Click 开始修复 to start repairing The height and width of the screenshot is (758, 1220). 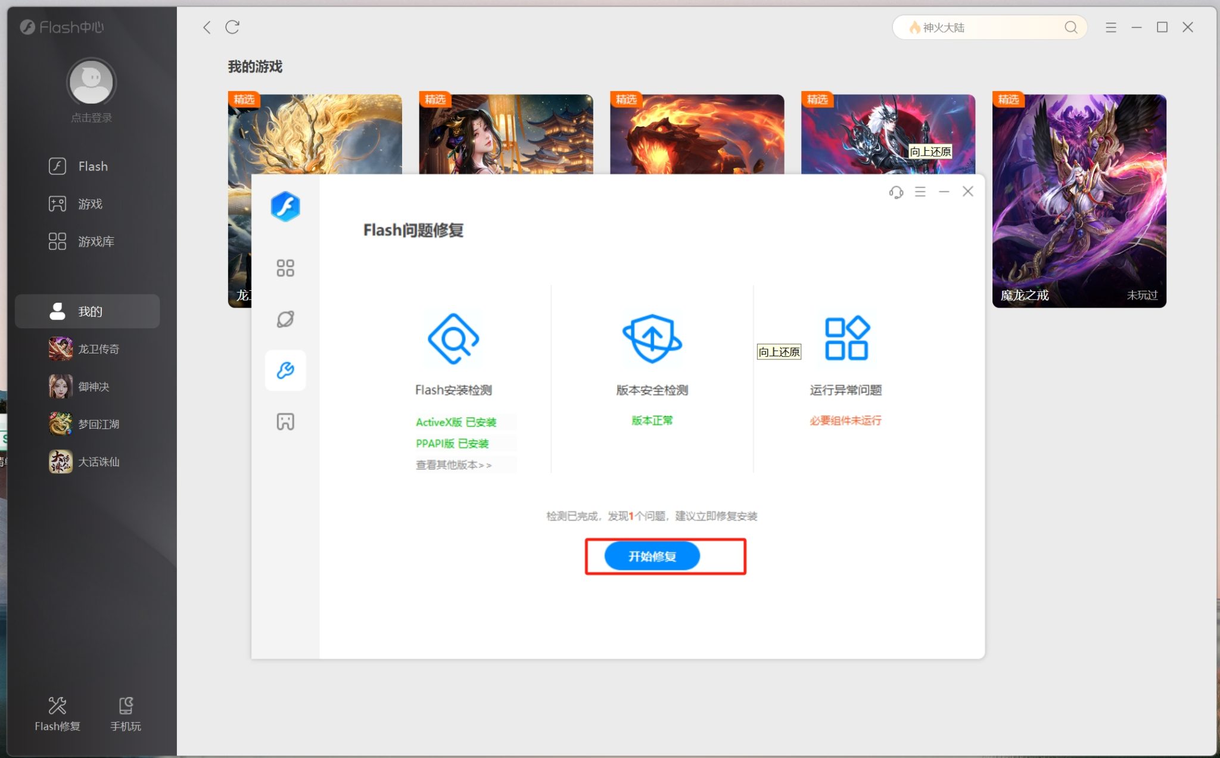(652, 555)
